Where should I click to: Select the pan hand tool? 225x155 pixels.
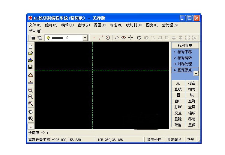[x=30, y=112]
